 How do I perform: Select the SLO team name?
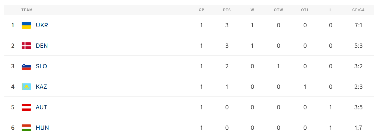tap(41, 66)
